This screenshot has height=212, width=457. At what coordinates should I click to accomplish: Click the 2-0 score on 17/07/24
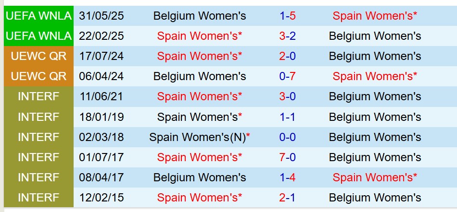click(287, 56)
